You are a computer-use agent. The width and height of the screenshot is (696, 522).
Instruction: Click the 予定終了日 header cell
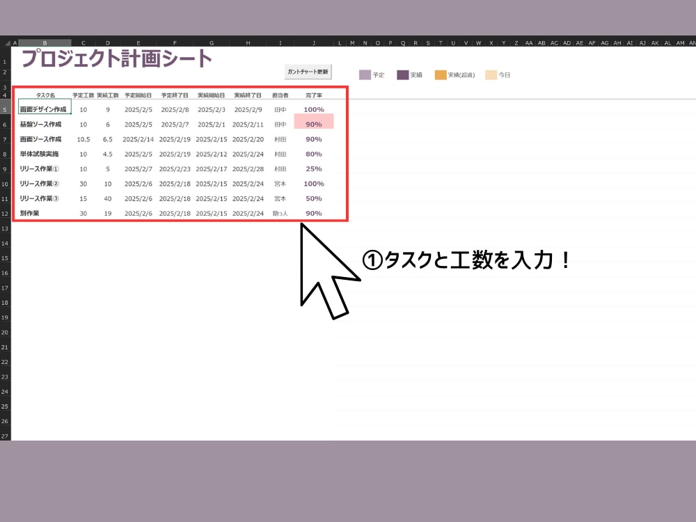[175, 95]
